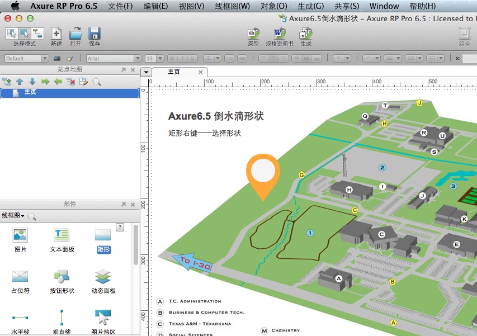This screenshot has height=336, width=477.
Task: Outdent sitemap page with green left arrow
Action: click(x=58, y=82)
